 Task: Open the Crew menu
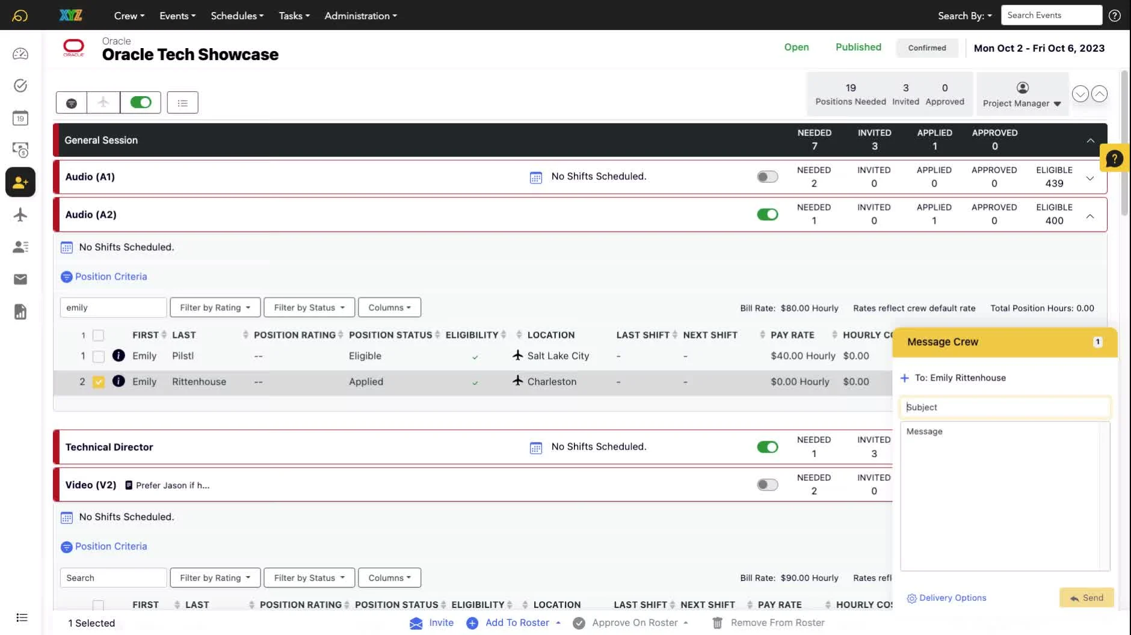(129, 16)
